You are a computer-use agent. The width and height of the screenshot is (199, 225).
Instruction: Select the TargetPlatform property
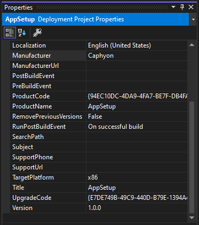48,177
